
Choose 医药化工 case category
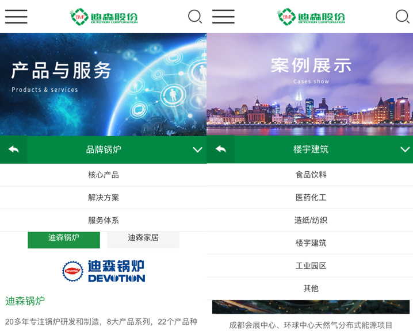point(310,198)
